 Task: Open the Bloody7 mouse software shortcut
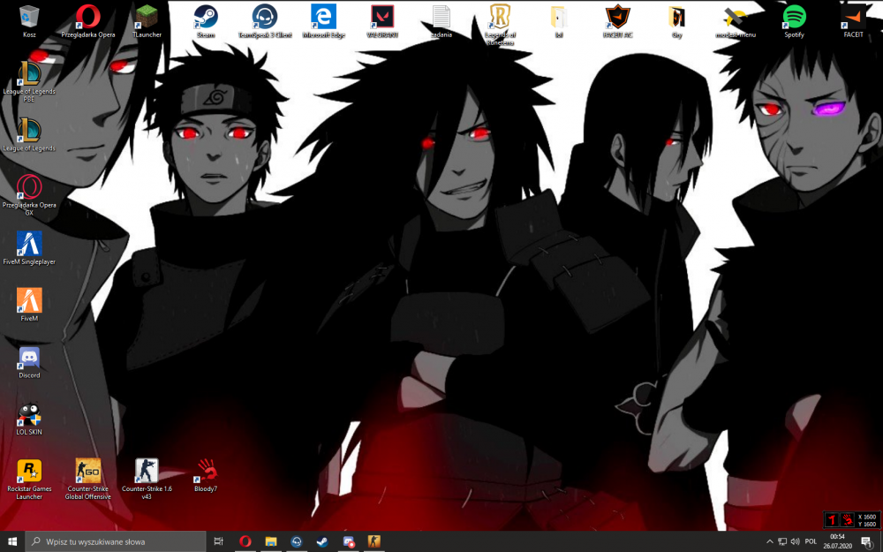[x=206, y=475]
